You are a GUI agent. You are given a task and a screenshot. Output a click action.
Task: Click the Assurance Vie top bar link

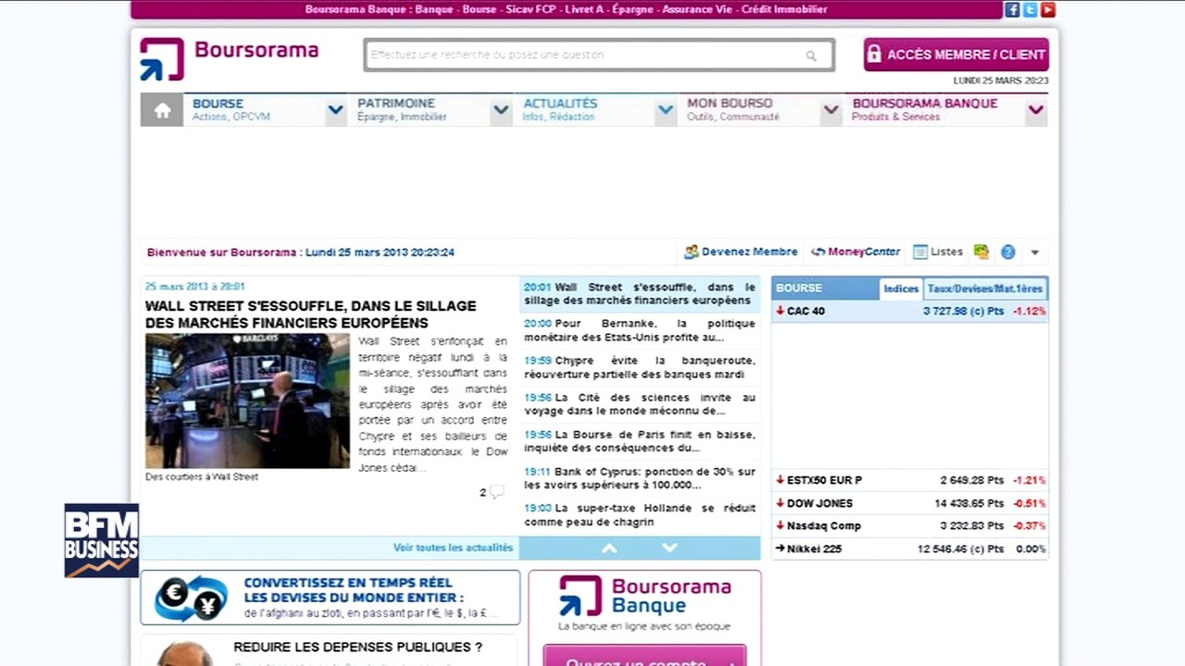[x=697, y=10]
